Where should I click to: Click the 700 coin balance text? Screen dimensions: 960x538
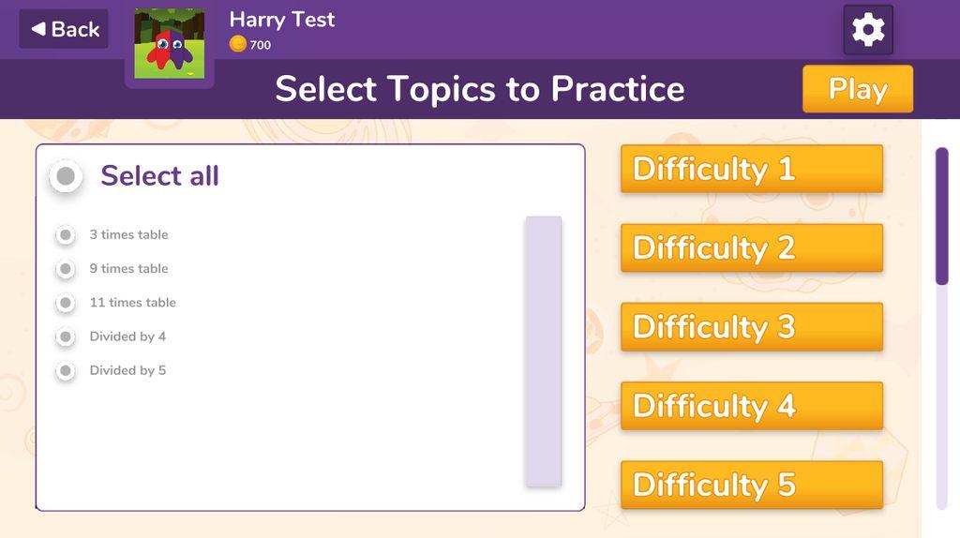pyautogui.click(x=261, y=45)
